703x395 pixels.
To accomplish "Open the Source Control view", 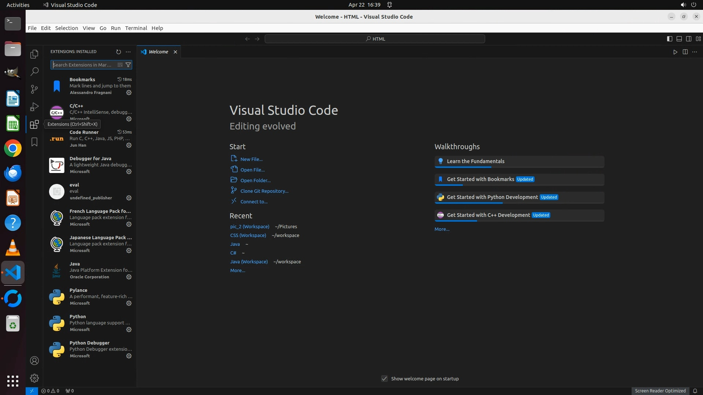I will pyautogui.click(x=34, y=89).
